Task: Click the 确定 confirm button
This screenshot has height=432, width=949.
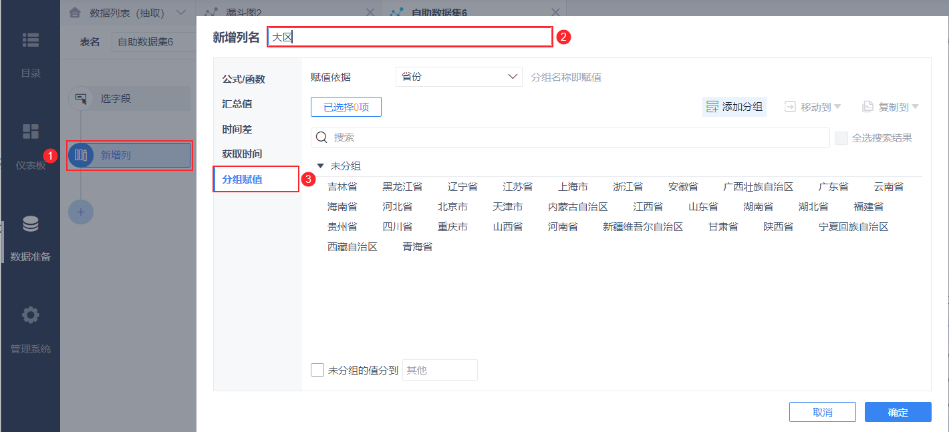Action: pos(898,412)
